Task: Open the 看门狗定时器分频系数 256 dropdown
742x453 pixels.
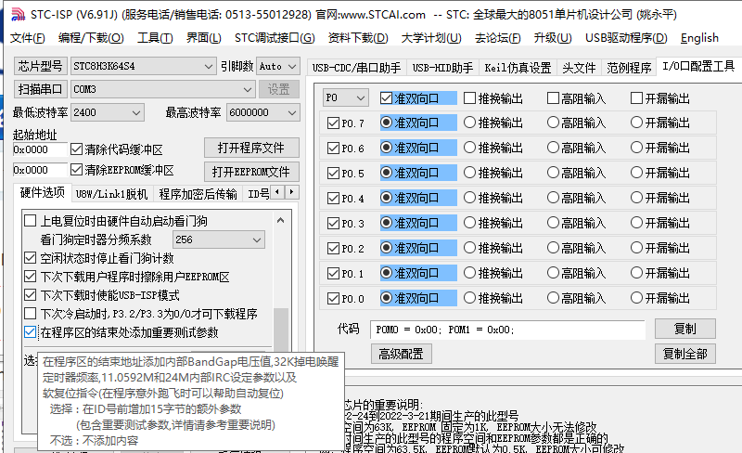Action: click(x=218, y=239)
